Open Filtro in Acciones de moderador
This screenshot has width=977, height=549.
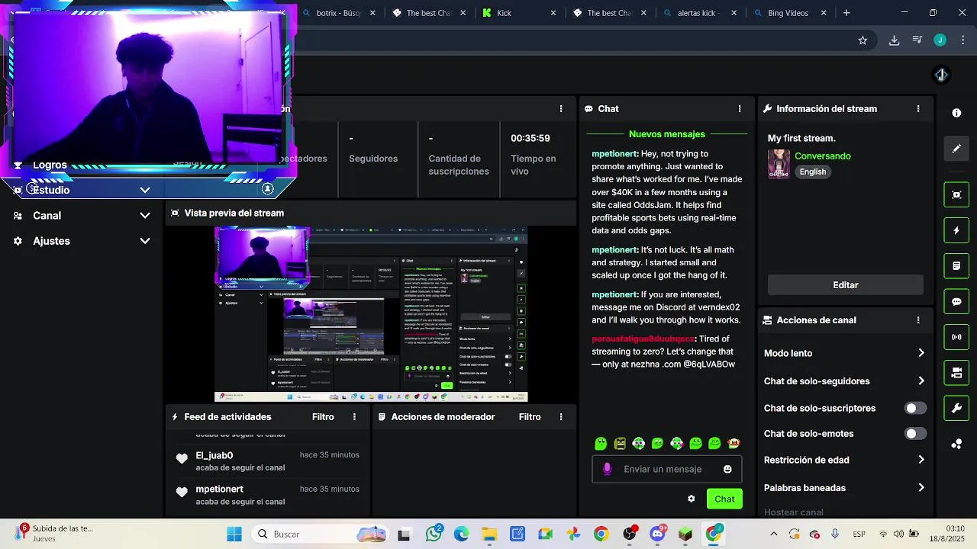tap(530, 417)
